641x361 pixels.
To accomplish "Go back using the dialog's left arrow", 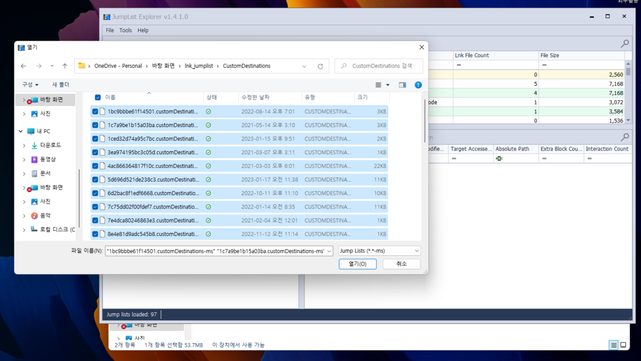I will [24, 66].
